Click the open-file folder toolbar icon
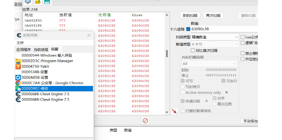Screen dimensions: 282x140 click(x=38, y=2)
